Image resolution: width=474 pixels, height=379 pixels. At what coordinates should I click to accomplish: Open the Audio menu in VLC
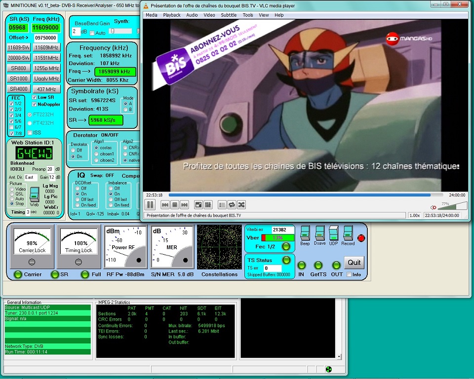192,15
